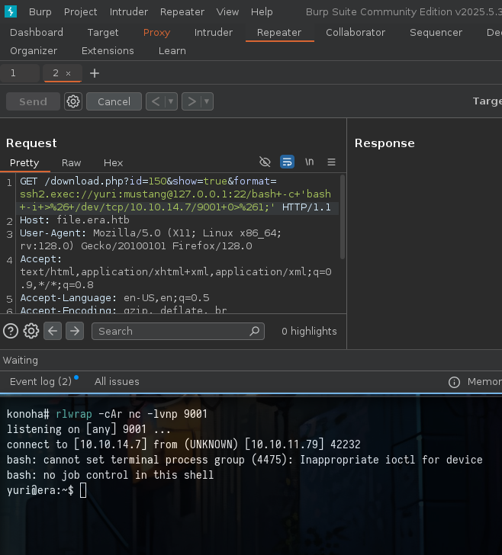
Task: Open Repeater send settings gear icon
Action: tap(73, 101)
